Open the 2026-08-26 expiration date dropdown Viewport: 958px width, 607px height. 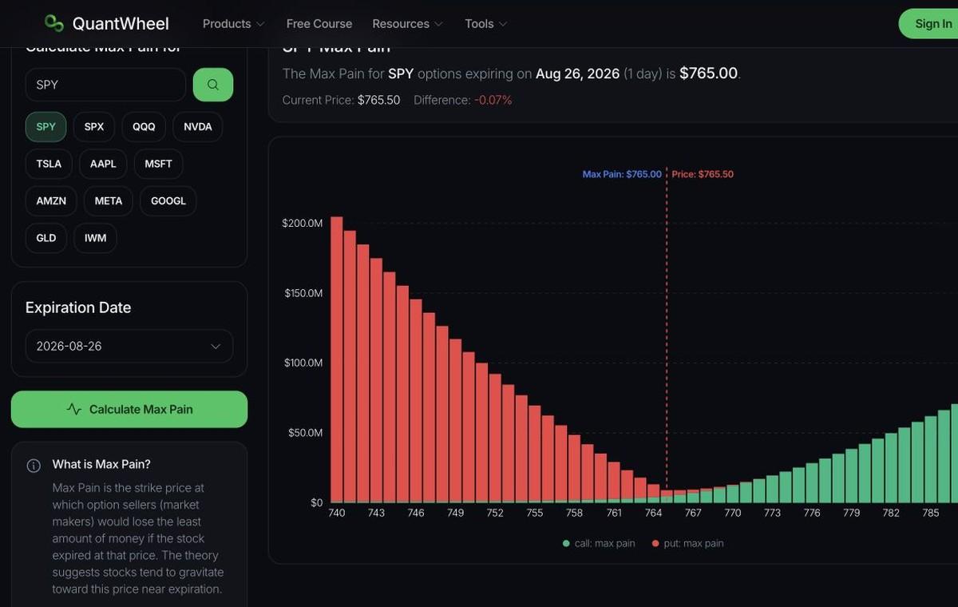coord(129,347)
